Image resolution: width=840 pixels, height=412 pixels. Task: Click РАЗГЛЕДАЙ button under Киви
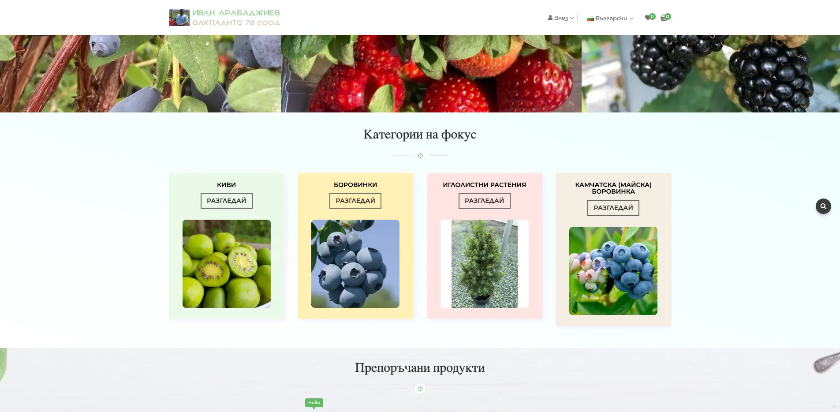click(227, 201)
